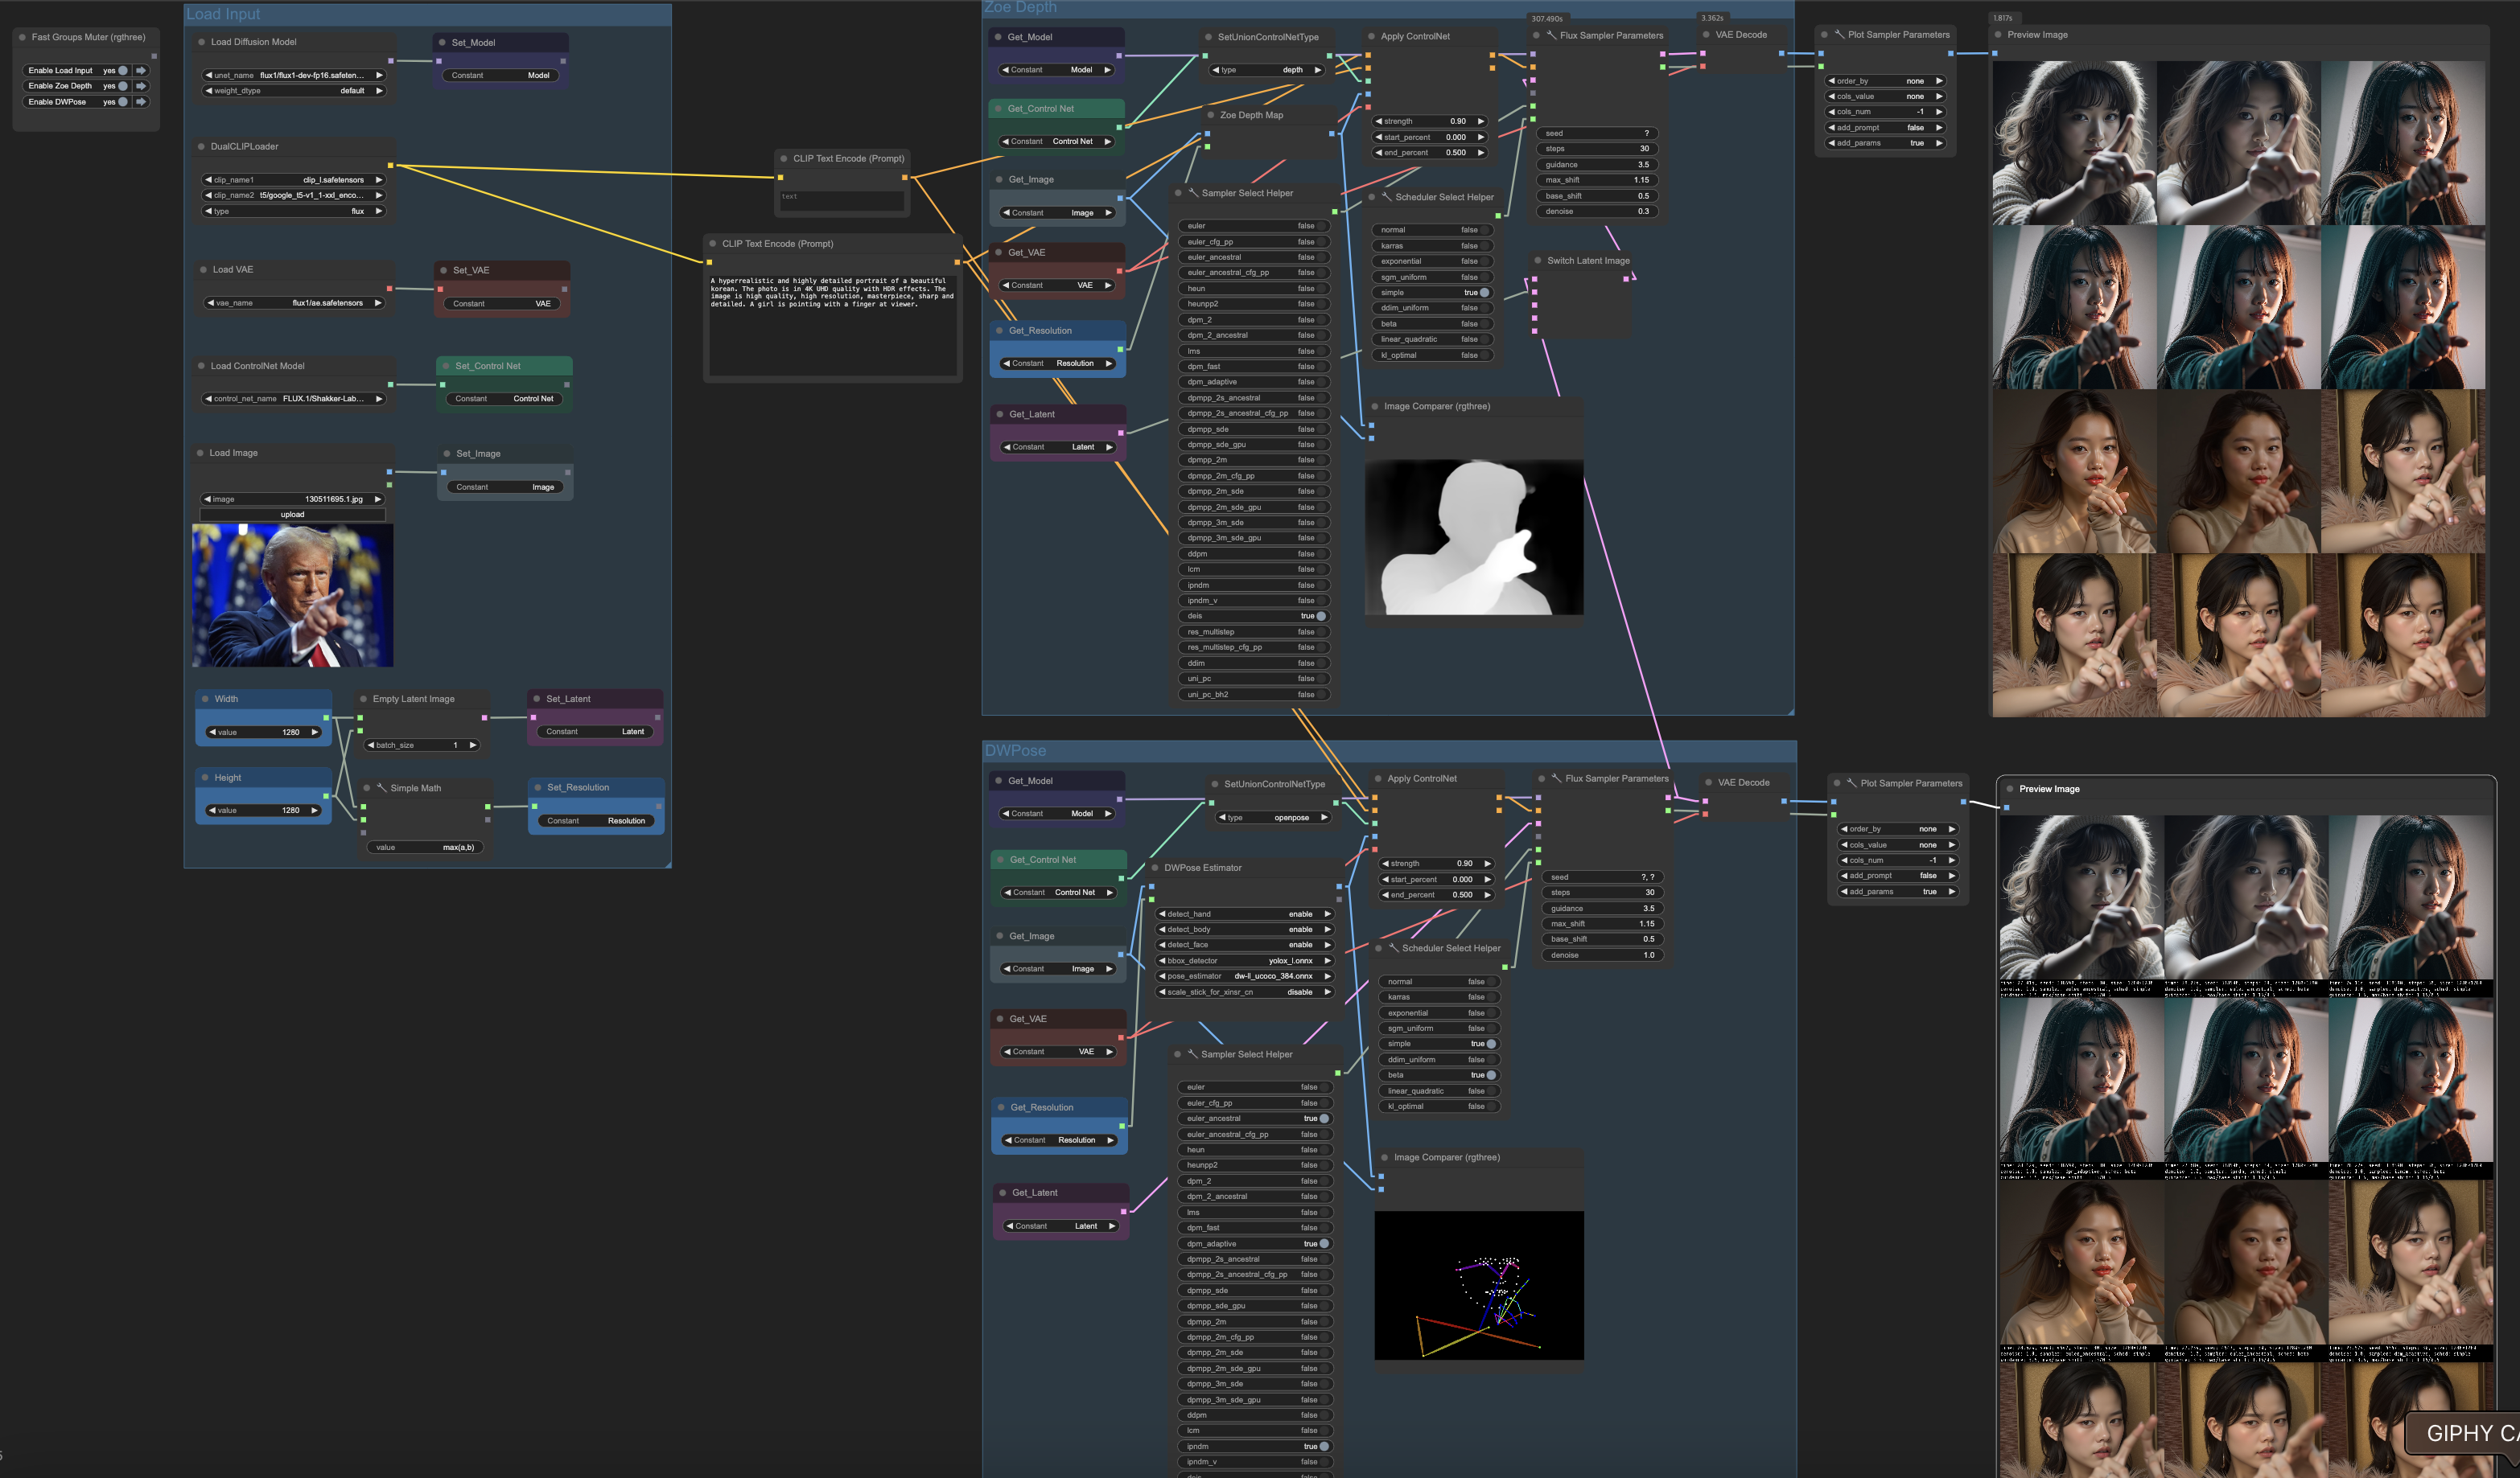Open bbox_detector dropdown in DWPose Estimator

click(1244, 960)
